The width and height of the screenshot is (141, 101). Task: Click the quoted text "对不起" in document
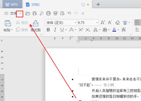(x=85, y=85)
